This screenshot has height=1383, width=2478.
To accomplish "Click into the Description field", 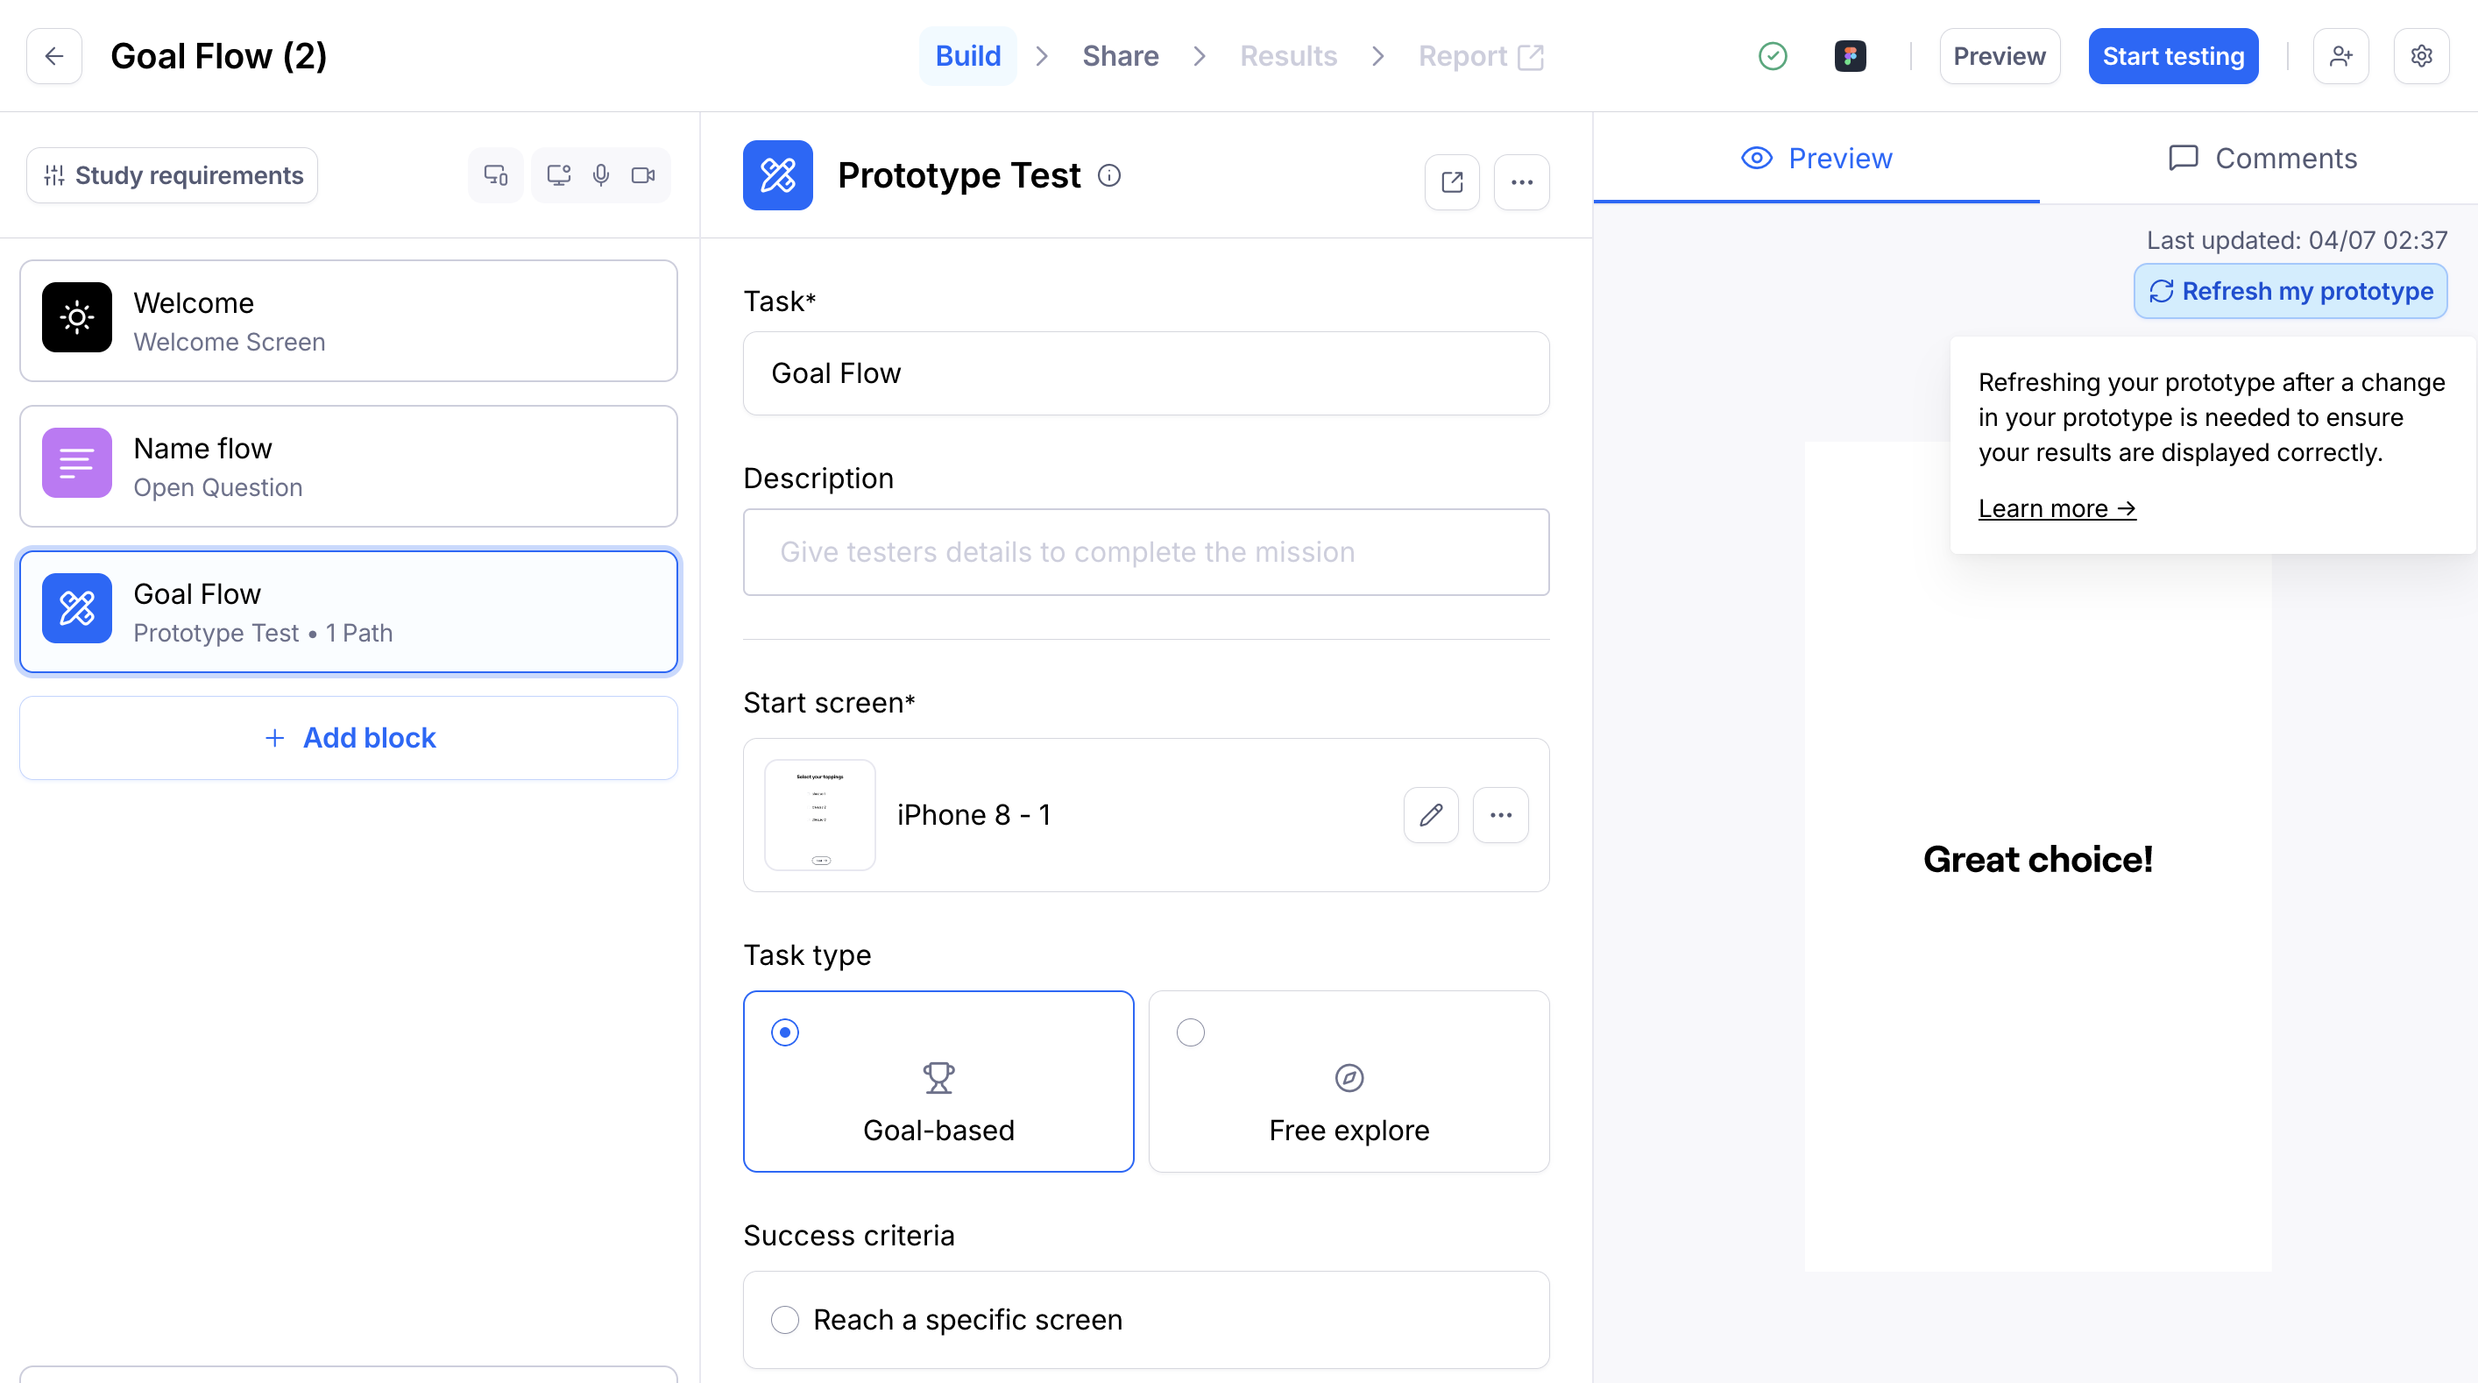I will 1144,551.
